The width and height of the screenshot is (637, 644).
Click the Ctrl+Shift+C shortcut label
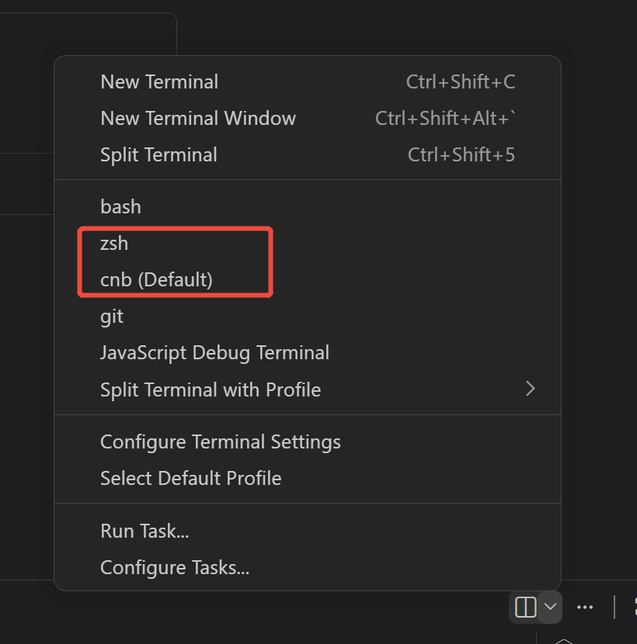461,82
